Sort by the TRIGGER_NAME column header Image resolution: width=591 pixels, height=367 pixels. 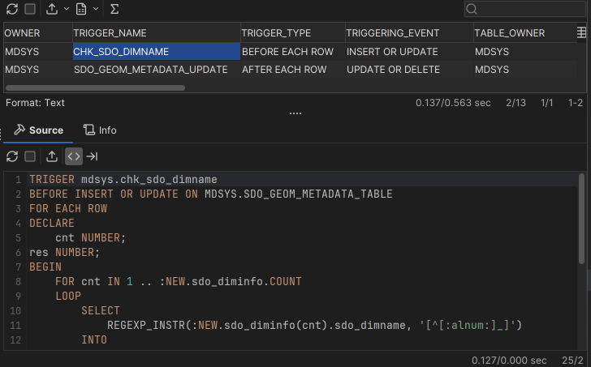click(x=110, y=33)
